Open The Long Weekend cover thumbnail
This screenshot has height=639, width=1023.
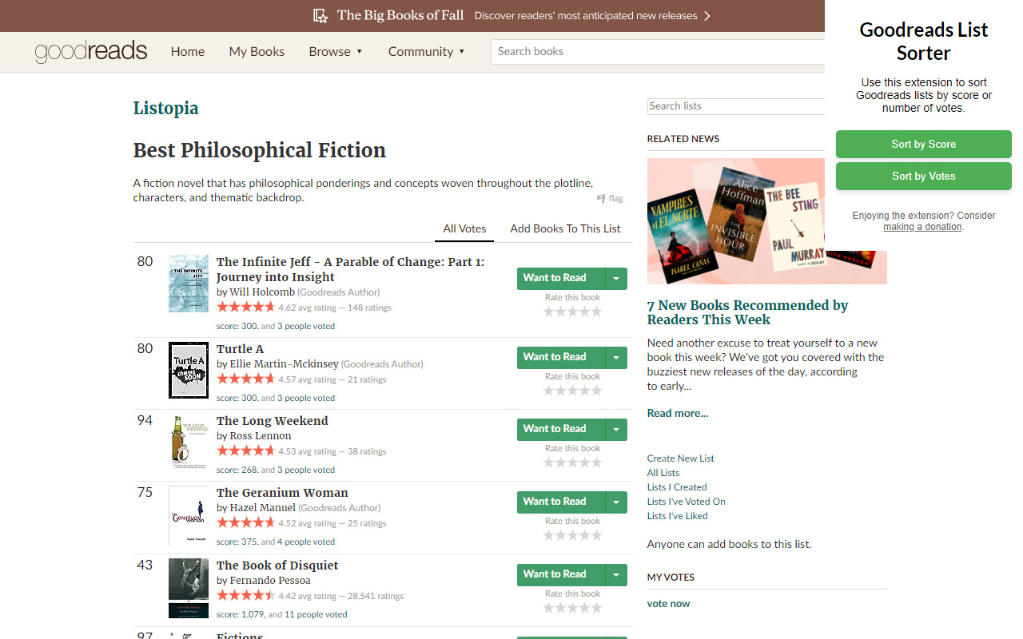188,442
